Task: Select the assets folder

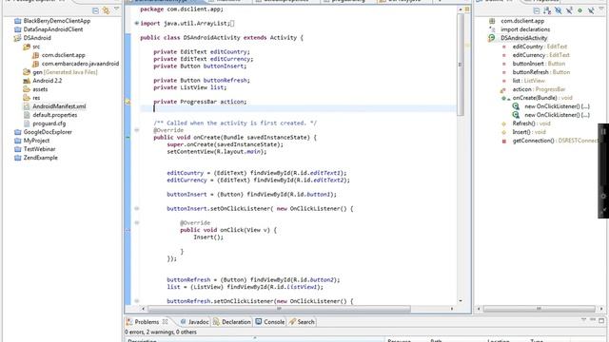Action: click(x=40, y=89)
